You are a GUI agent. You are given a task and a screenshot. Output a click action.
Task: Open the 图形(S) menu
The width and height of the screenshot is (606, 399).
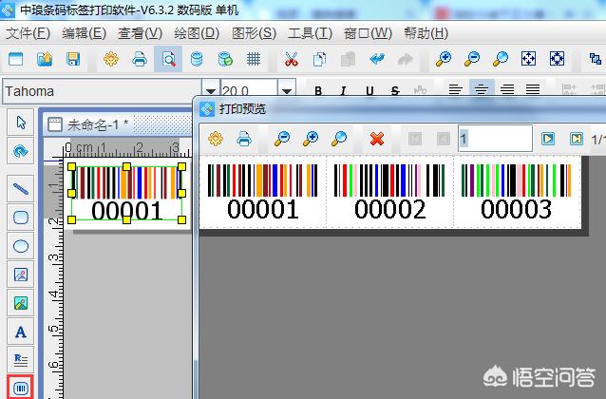pyautogui.click(x=254, y=33)
